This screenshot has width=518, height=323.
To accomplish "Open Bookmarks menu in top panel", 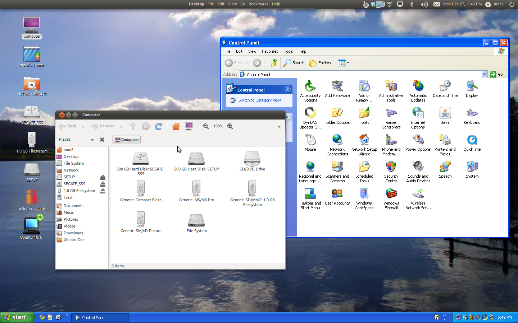I will click(x=258, y=4).
